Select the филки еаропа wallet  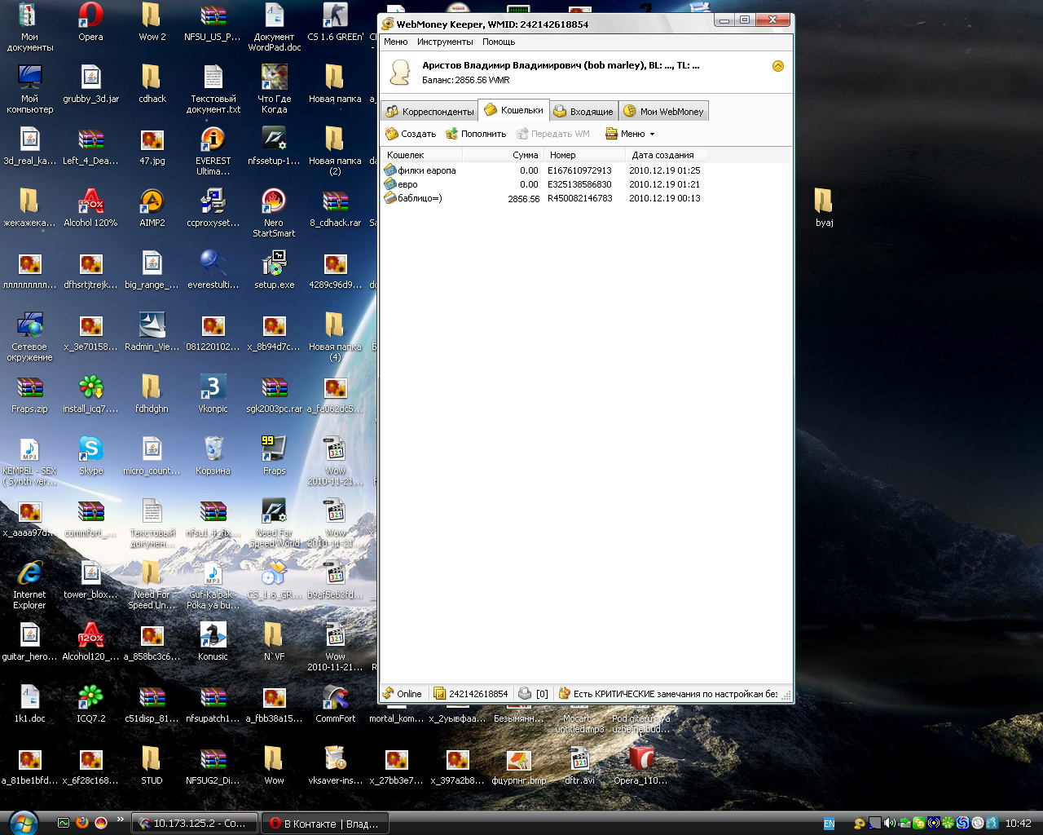[x=420, y=170]
